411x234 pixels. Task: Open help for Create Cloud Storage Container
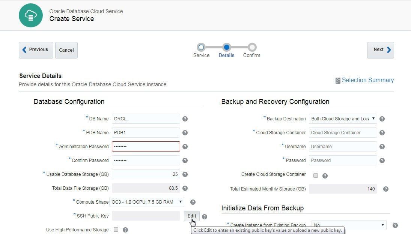[x=325, y=176]
